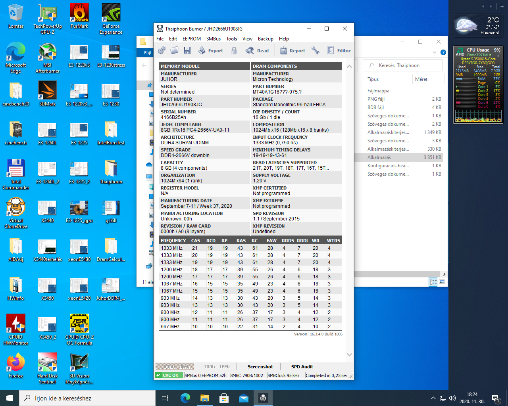
Task: Open the CPUID CPU-Z OC Formula icon
Action: point(79,330)
